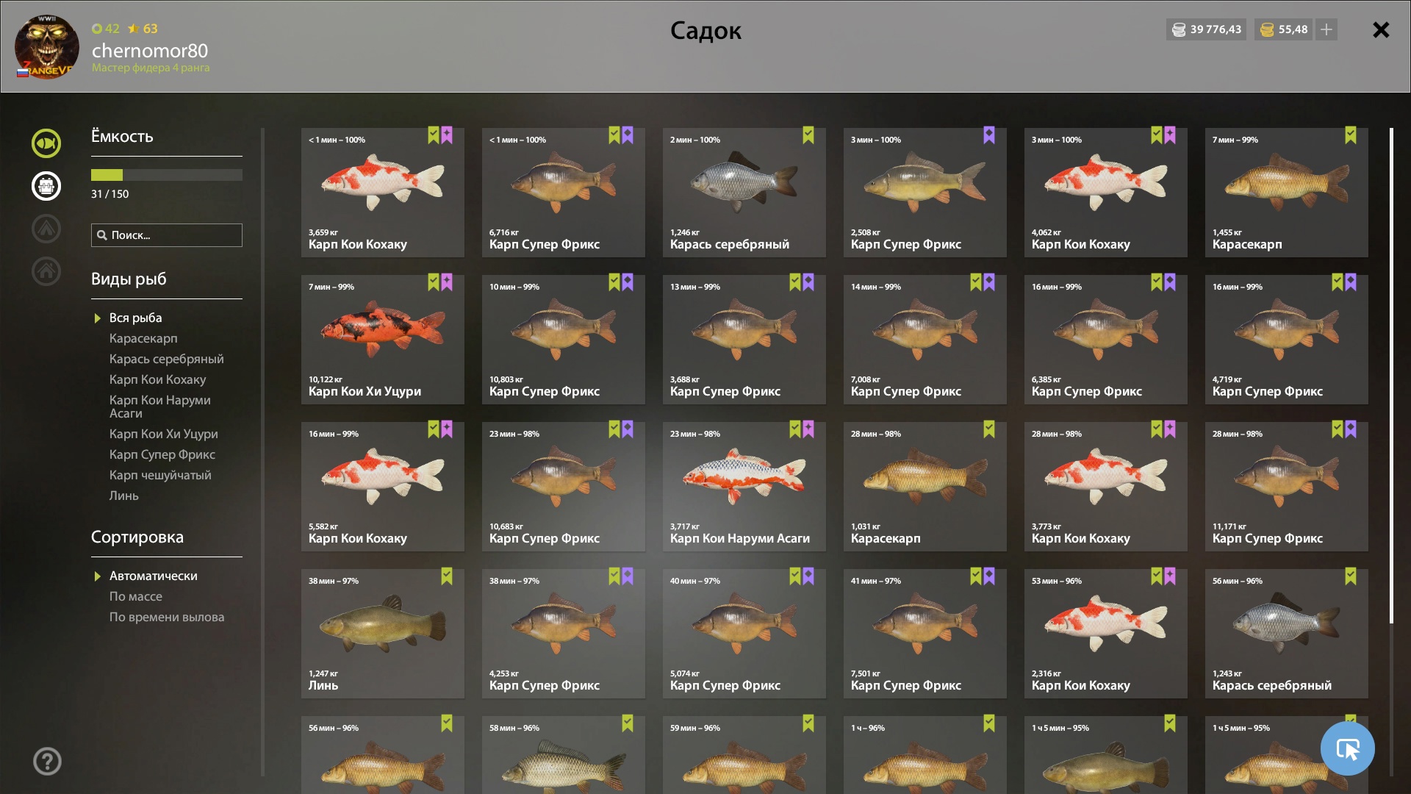
Task: Show Вся рыба filter
Action: click(136, 318)
